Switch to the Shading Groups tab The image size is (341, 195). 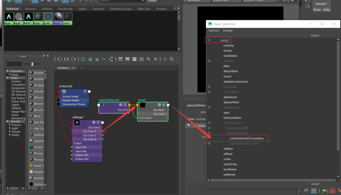[x=121, y=9]
